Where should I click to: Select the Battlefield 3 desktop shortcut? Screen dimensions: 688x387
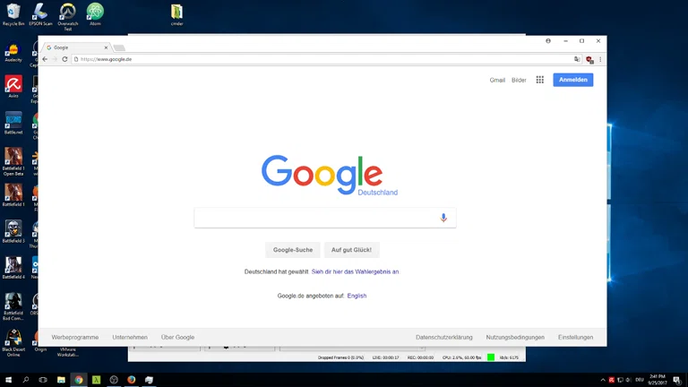tap(13, 232)
